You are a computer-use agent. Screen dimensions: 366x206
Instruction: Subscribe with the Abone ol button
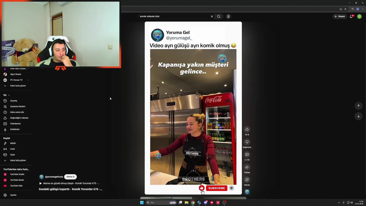tap(70, 177)
